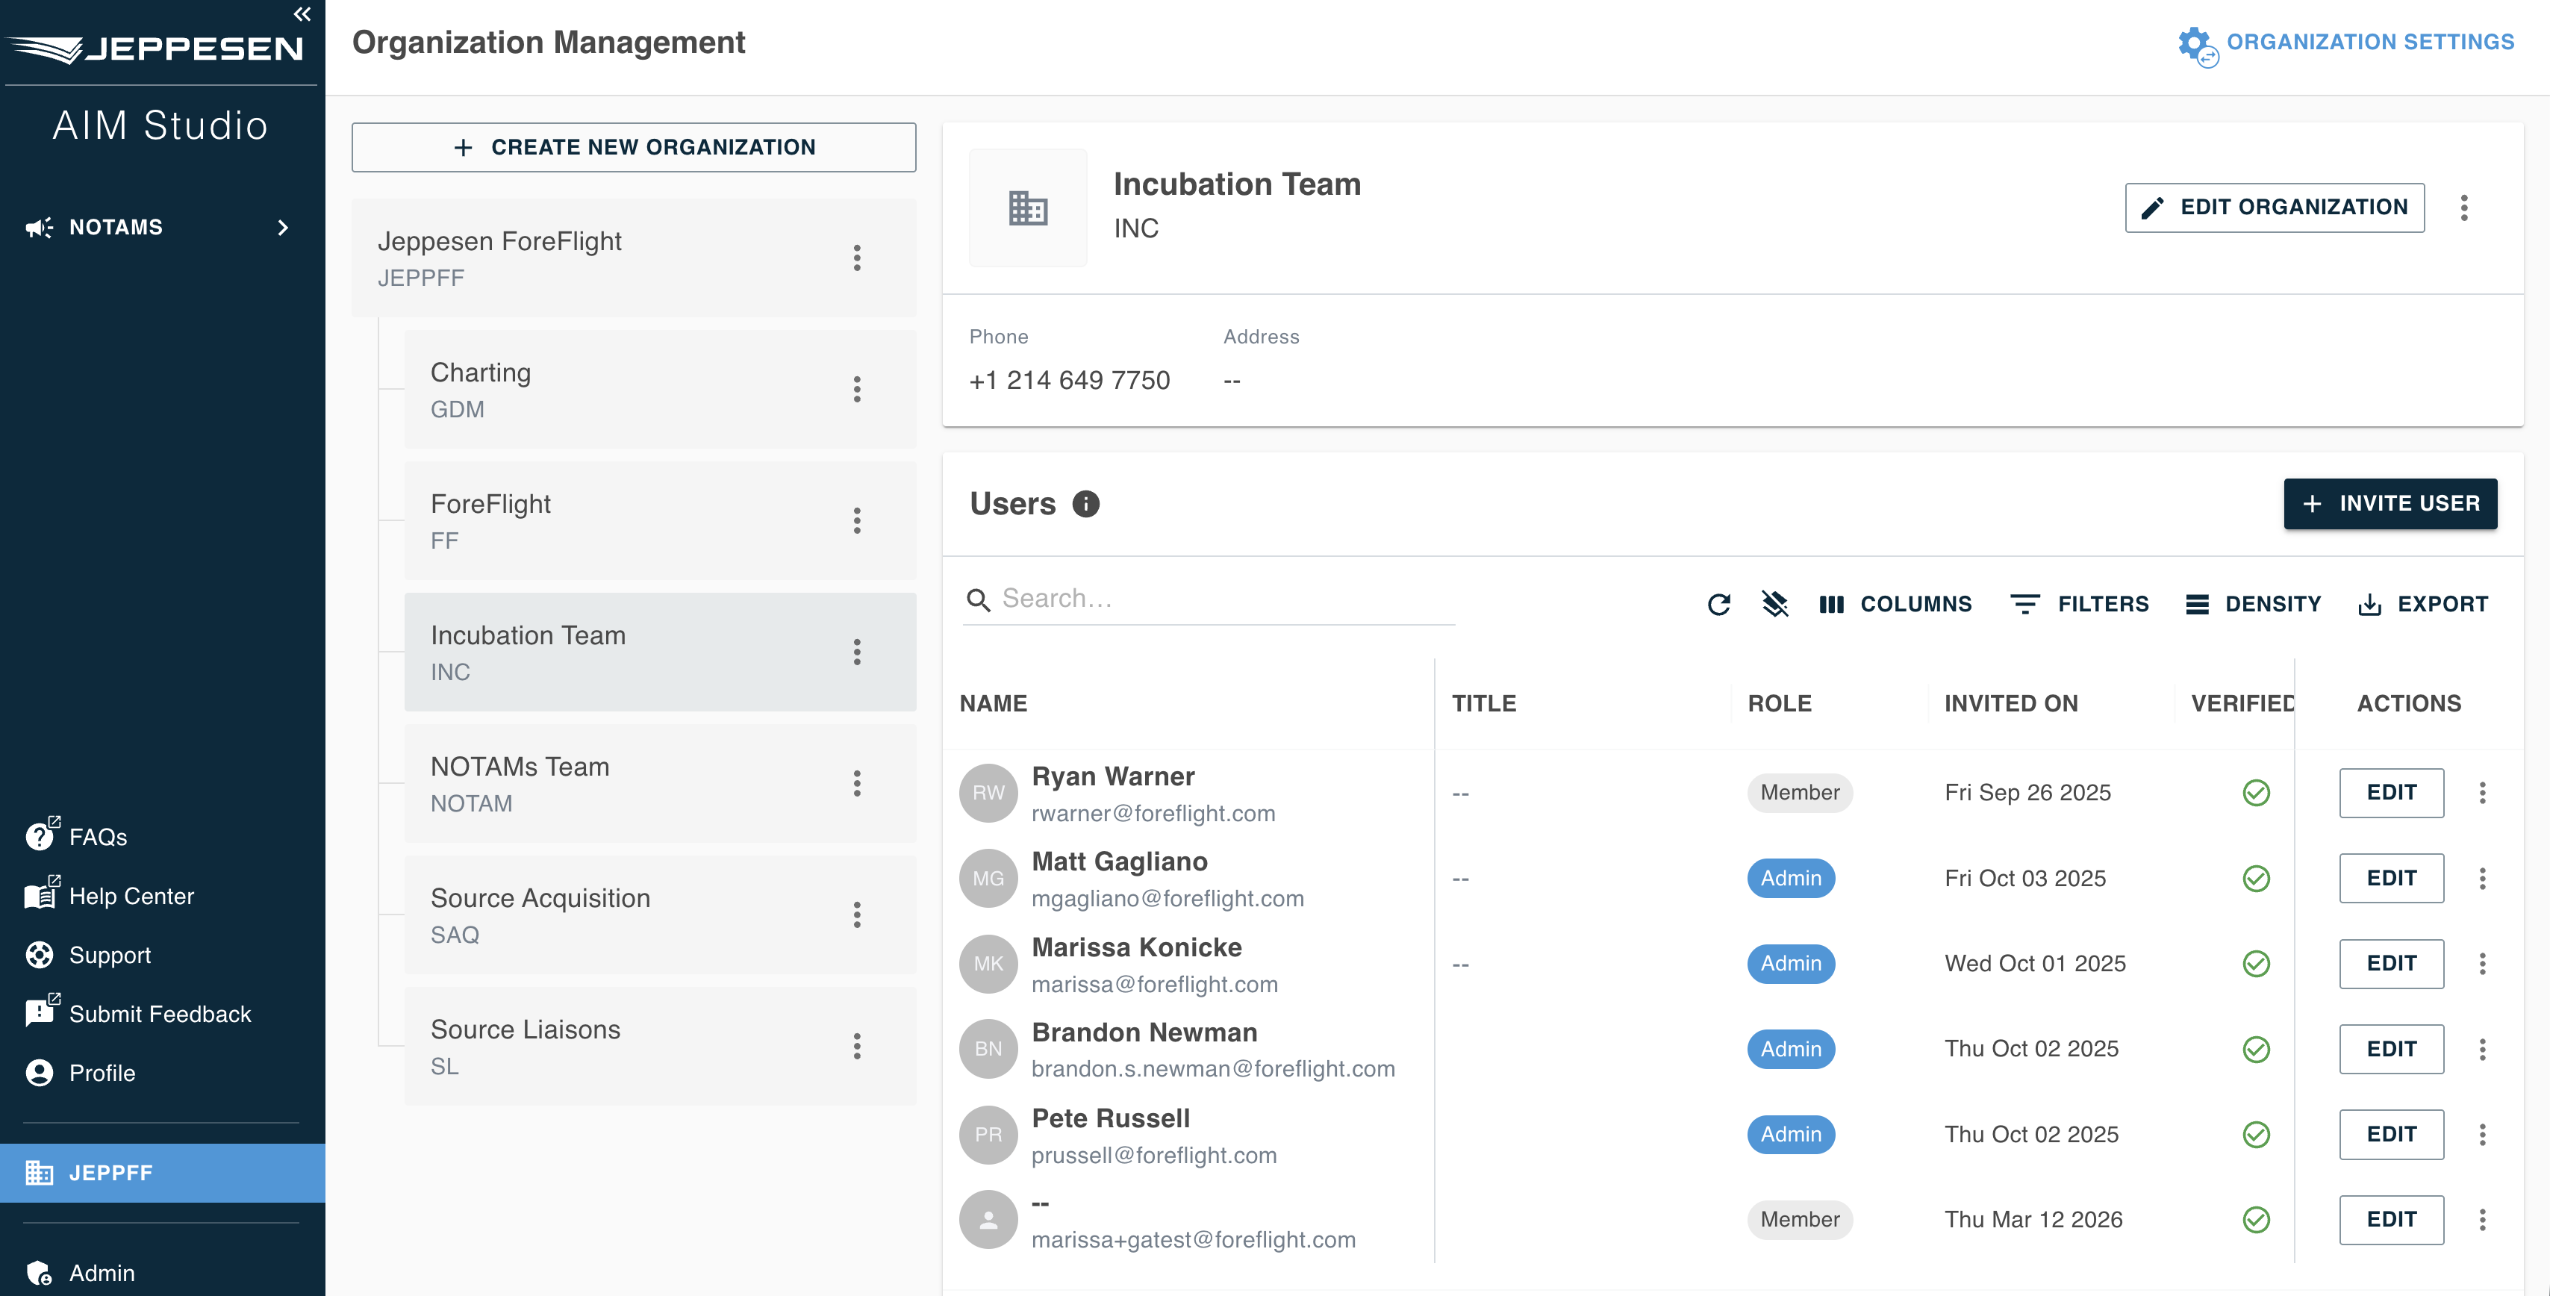Open the Density options

point(2253,605)
